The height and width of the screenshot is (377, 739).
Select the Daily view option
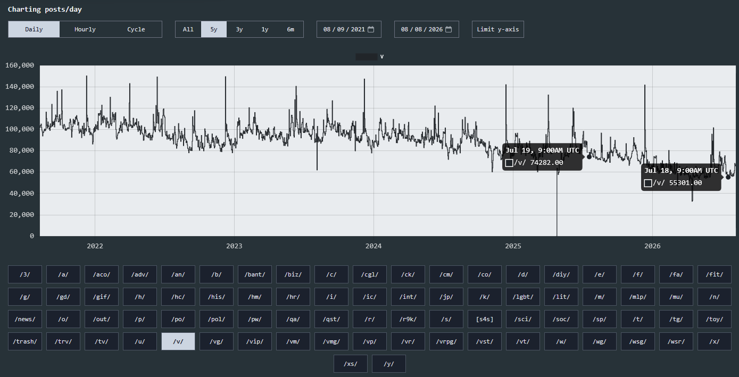click(x=34, y=29)
